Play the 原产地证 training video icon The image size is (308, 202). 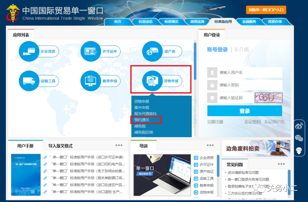point(196,171)
